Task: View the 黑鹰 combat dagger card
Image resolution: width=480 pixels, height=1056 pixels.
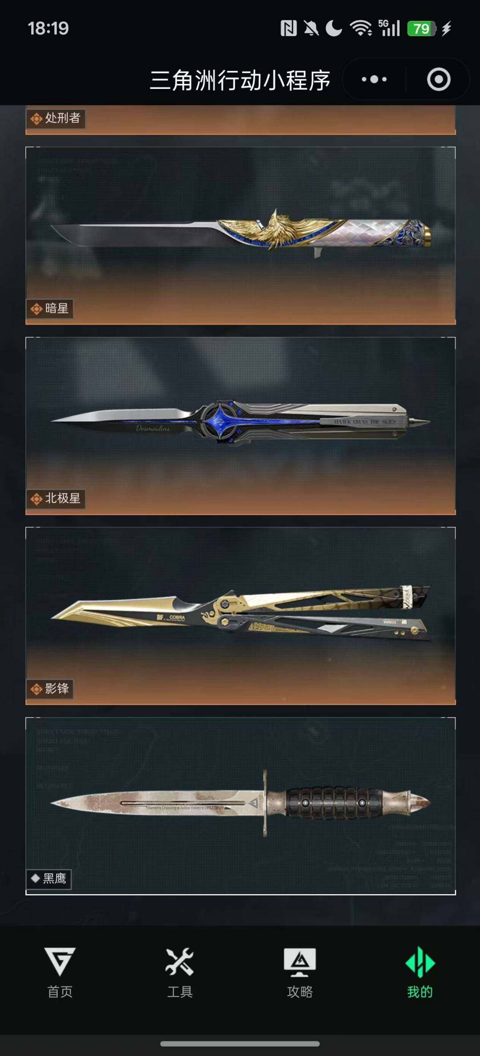Action: [240, 806]
